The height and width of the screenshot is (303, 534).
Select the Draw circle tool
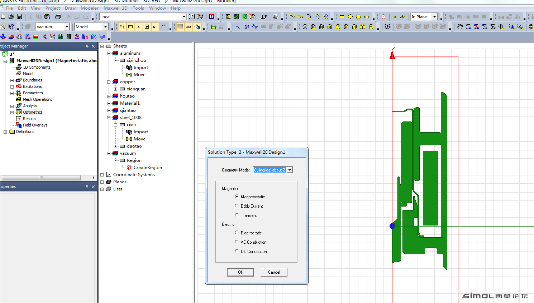coord(350,16)
